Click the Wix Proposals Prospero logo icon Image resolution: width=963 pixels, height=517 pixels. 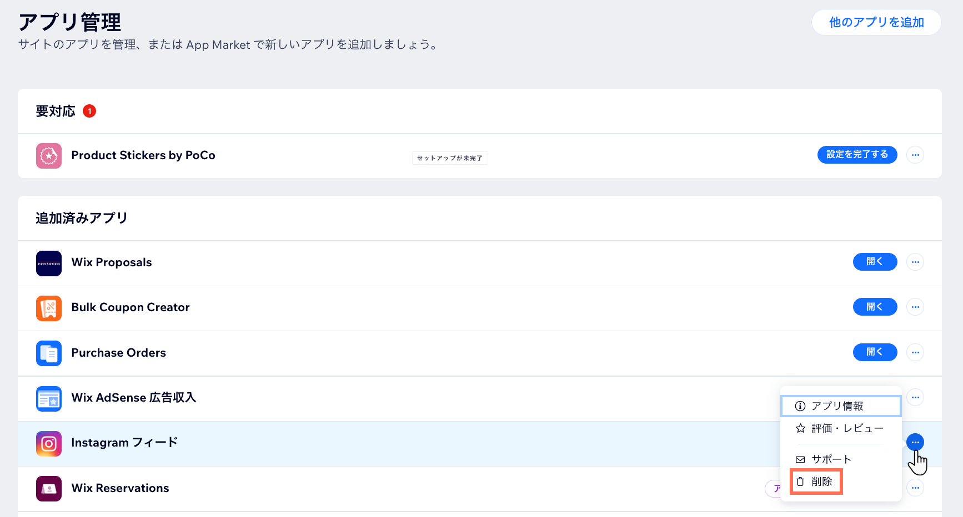coord(49,263)
